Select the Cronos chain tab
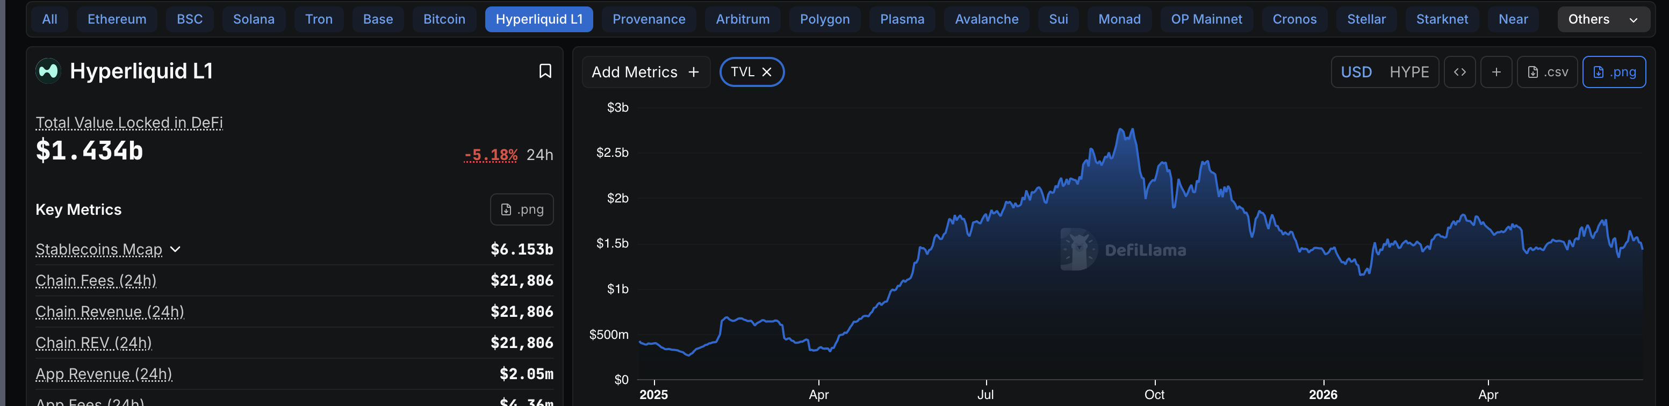This screenshot has width=1669, height=406. [1294, 19]
